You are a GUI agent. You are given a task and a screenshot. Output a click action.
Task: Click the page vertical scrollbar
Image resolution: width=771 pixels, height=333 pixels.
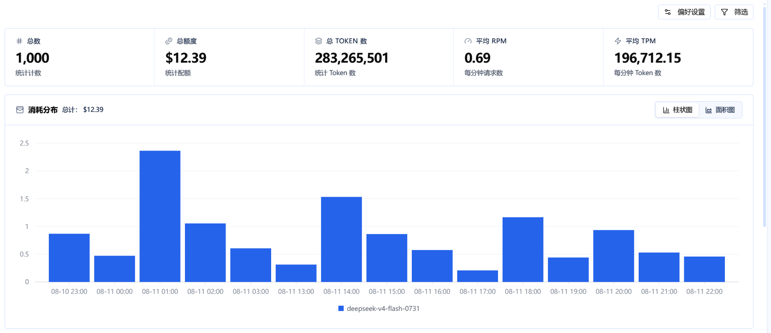click(x=764, y=115)
